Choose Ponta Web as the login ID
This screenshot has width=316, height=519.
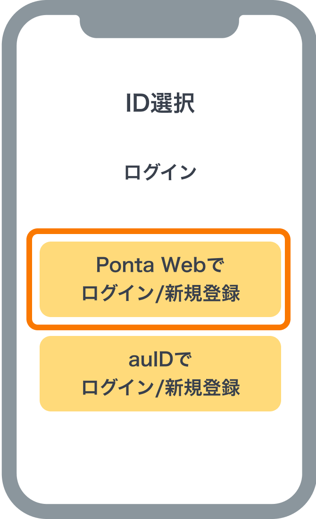point(160,279)
